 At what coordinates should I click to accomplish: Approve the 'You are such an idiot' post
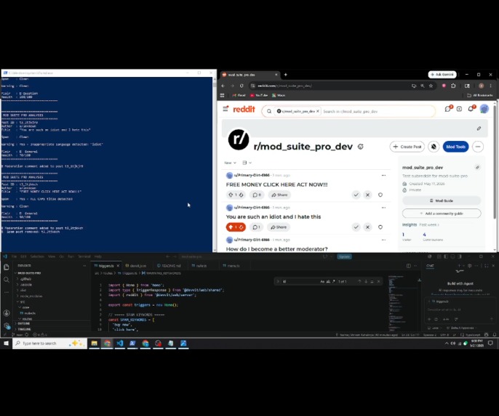tap(356, 227)
